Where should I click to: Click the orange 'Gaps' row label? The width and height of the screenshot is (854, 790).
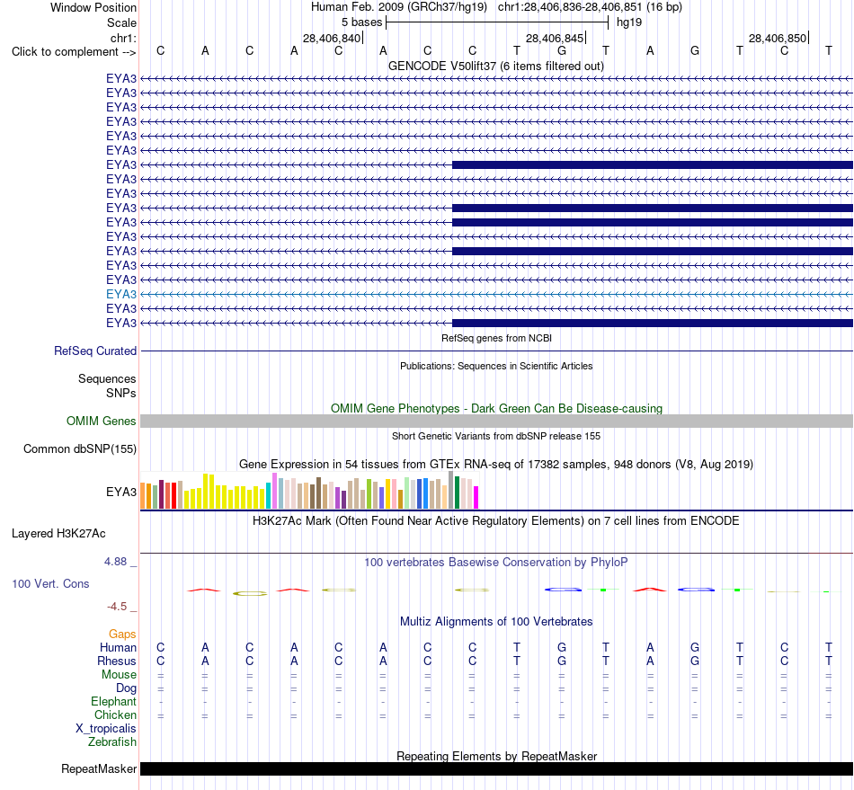click(122, 634)
